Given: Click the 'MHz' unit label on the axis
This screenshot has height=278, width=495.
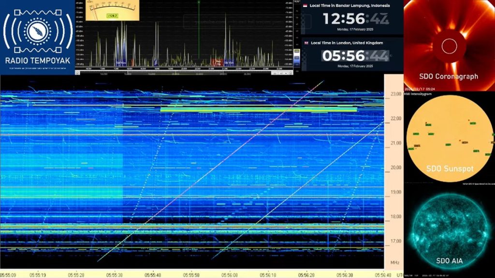Looking at the screenshot, I should (x=395, y=263).
